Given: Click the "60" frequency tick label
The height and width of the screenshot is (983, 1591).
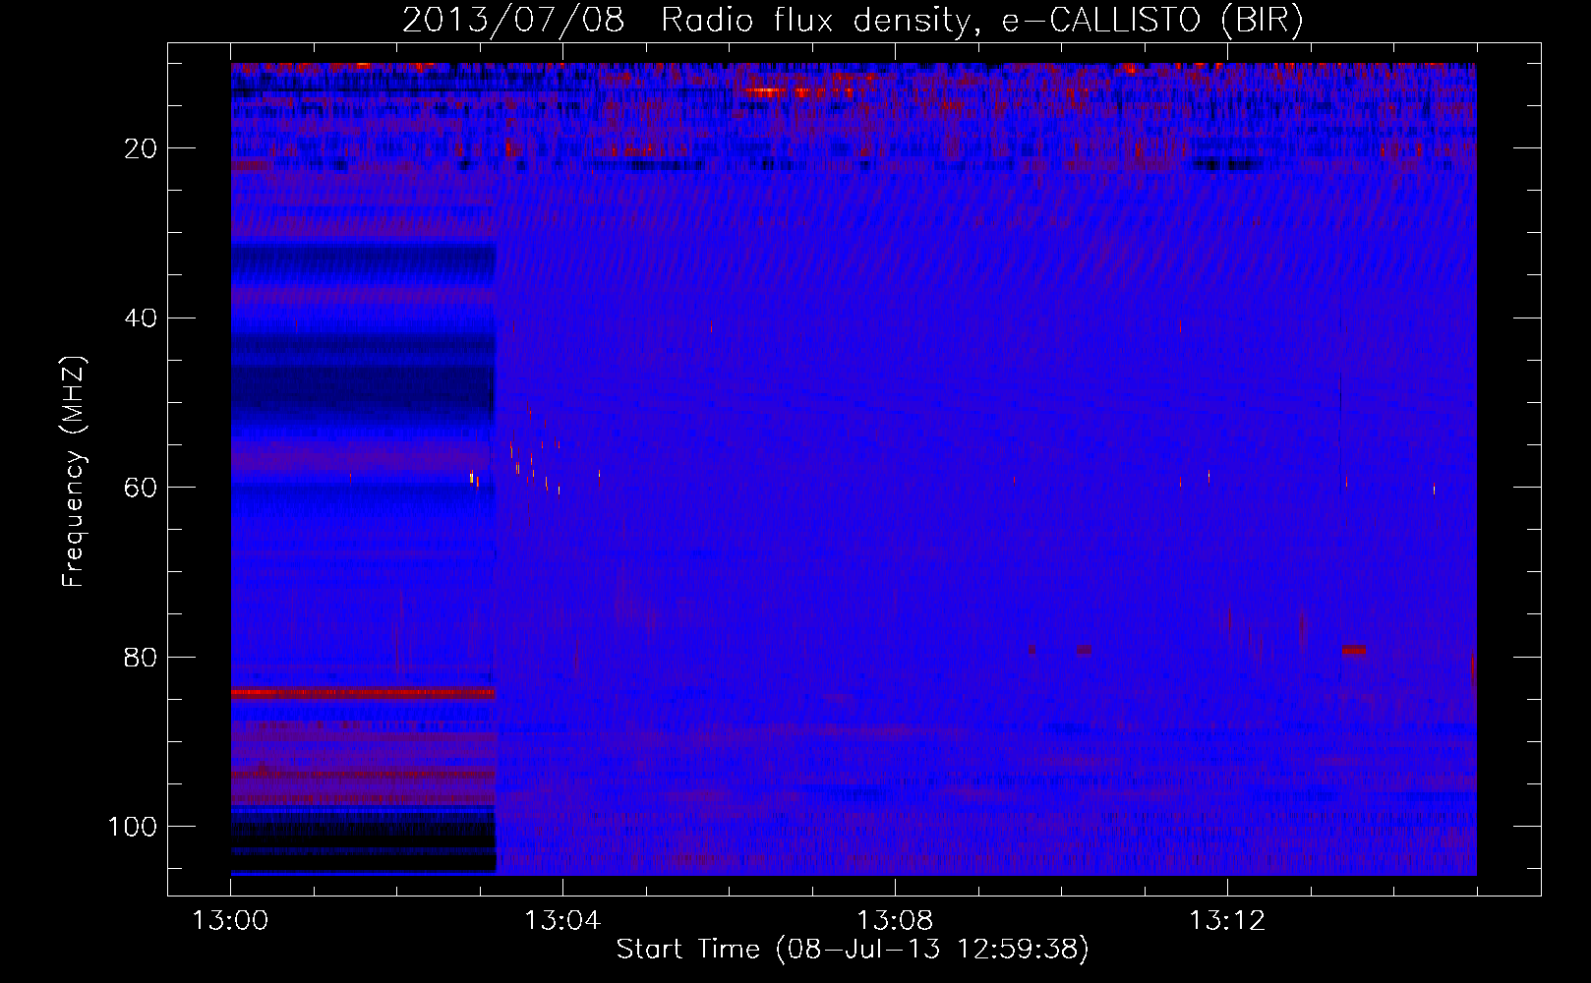Looking at the screenshot, I should [142, 488].
